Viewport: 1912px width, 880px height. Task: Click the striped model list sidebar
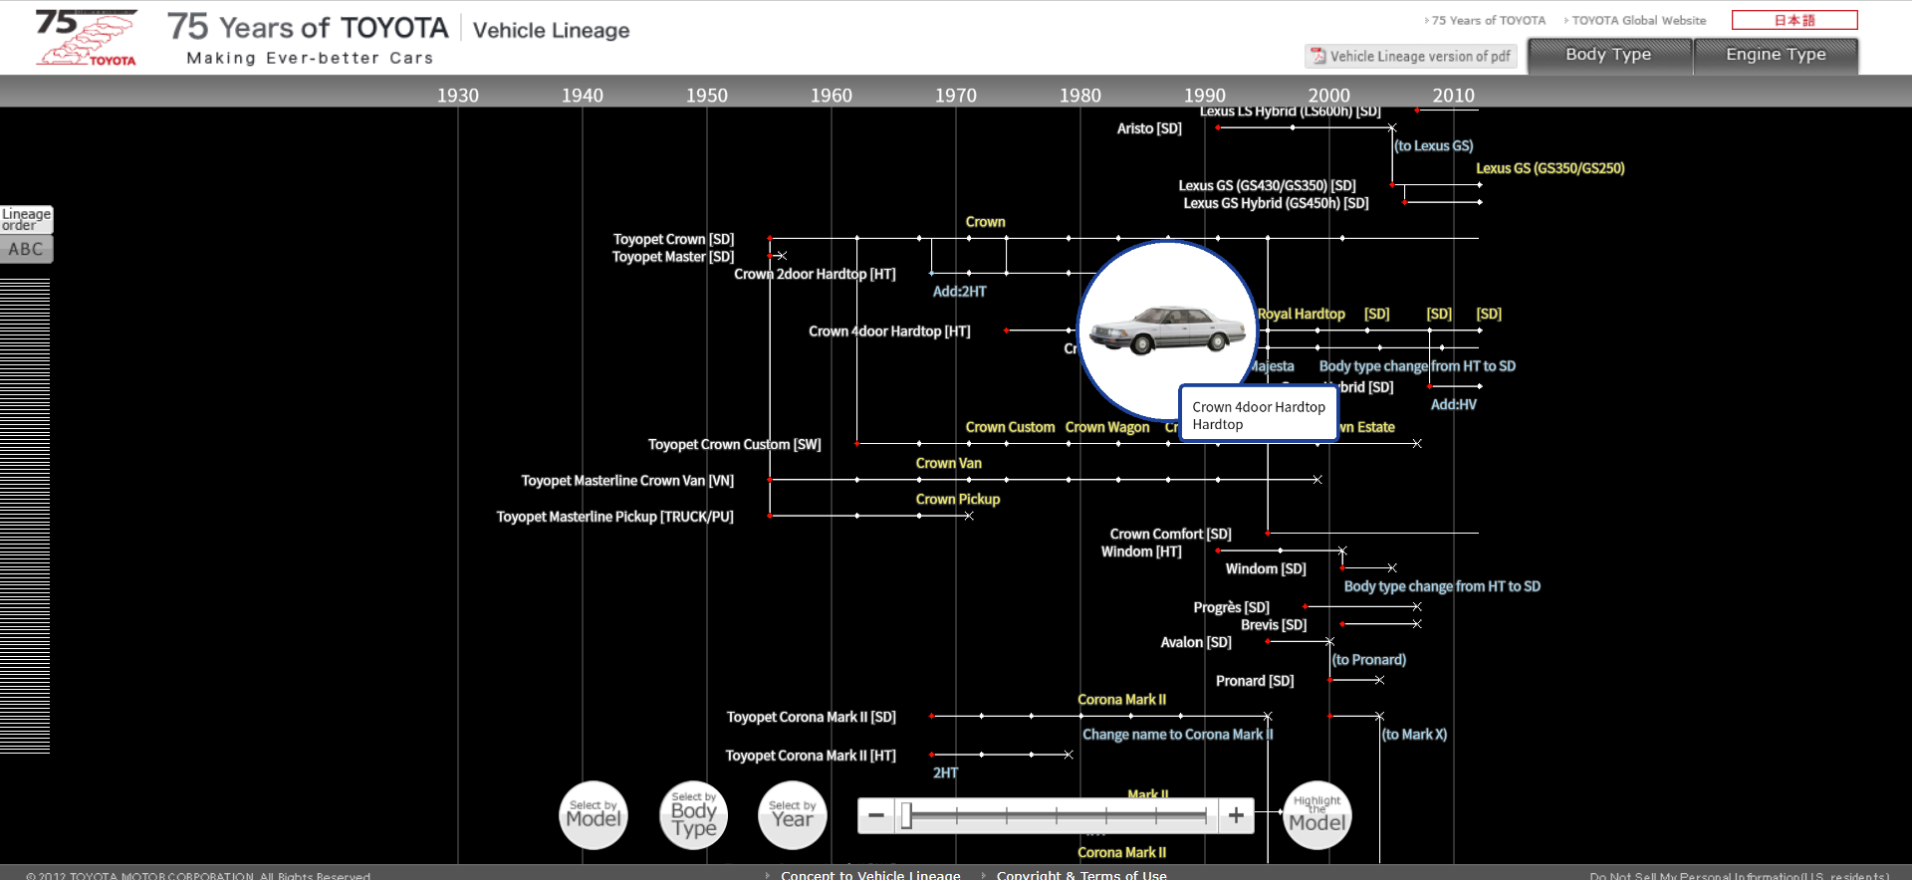[25, 516]
